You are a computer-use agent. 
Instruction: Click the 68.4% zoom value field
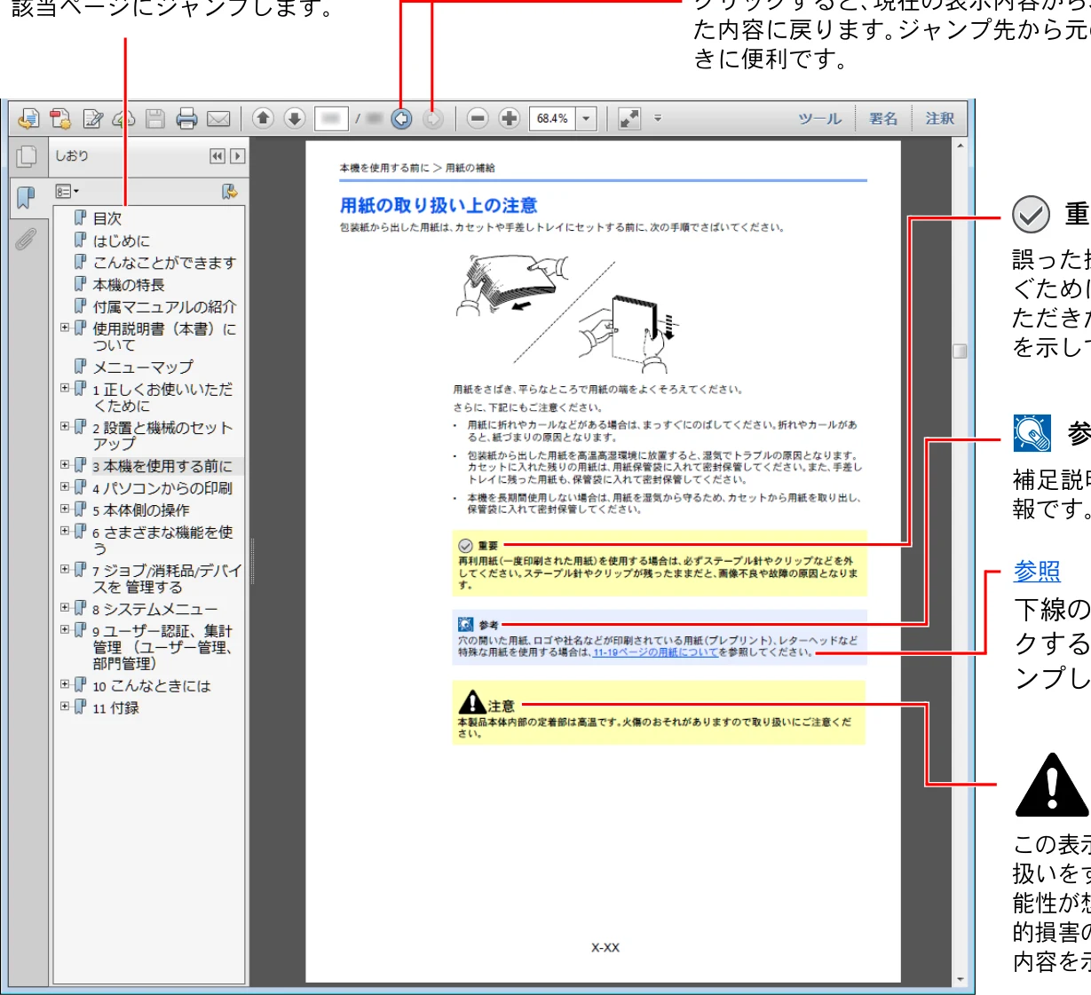[x=553, y=118]
